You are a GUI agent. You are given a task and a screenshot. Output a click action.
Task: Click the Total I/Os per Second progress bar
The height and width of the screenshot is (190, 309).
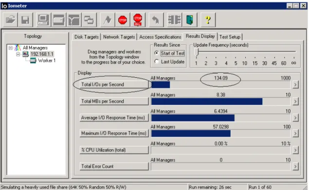tap(221, 85)
